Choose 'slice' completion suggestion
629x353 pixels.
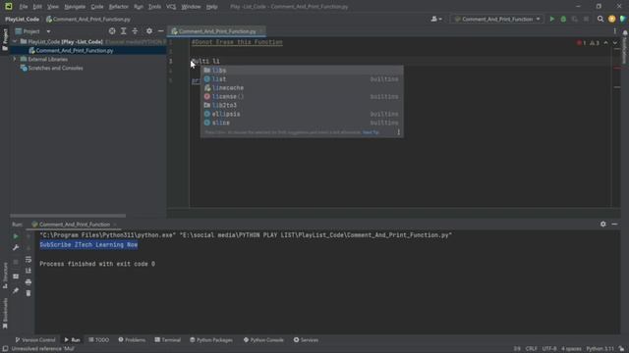[302, 123]
